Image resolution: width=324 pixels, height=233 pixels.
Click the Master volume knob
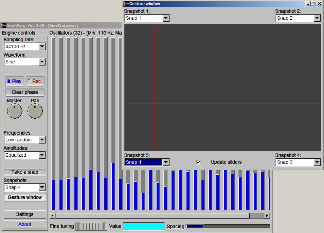point(15,111)
